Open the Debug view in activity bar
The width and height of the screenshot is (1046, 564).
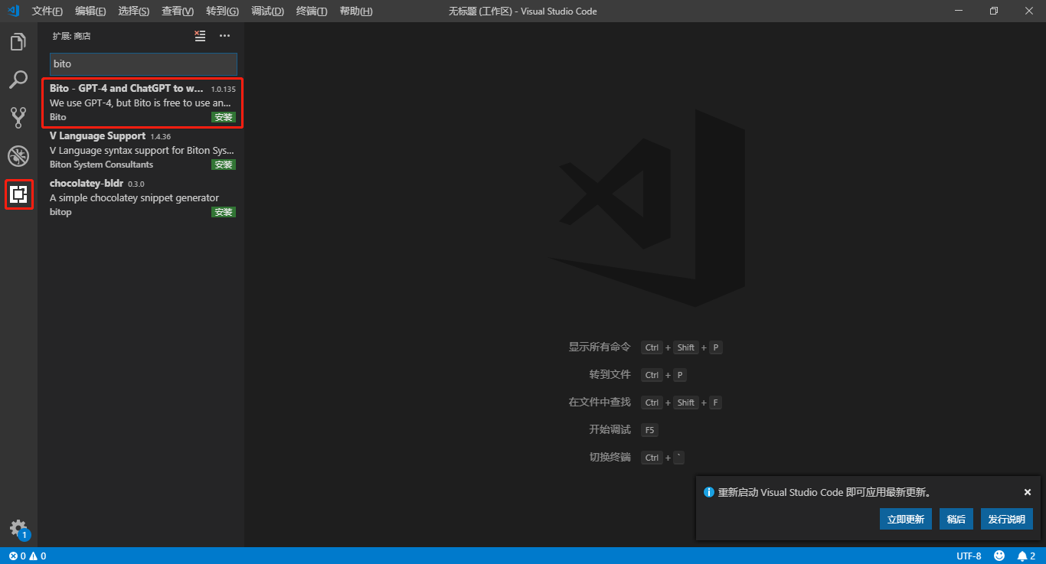click(18, 156)
